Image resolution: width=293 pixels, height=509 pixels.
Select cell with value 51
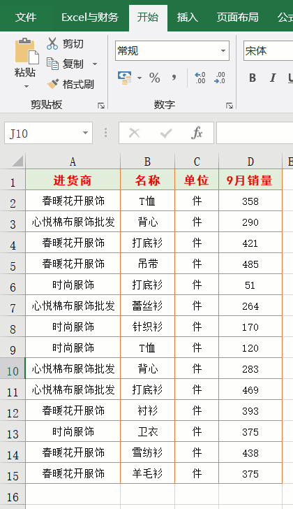(x=250, y=285)
